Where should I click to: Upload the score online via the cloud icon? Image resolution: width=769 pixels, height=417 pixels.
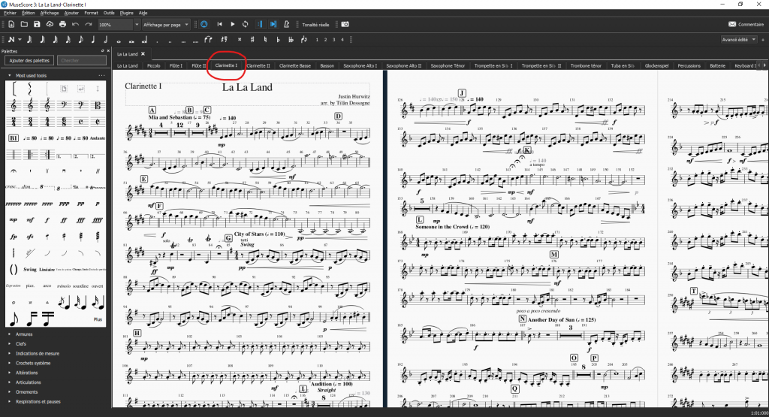(50, 24)
